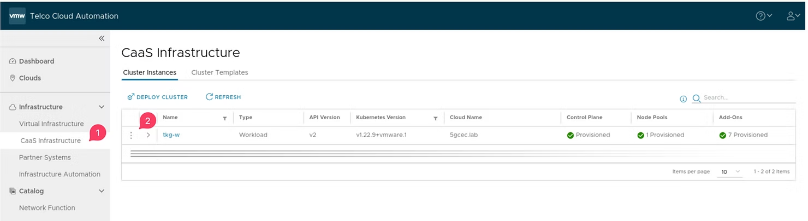Switch to the Cluster Templates tab
This screenshot has height=221, width=808.
[219, 72]
